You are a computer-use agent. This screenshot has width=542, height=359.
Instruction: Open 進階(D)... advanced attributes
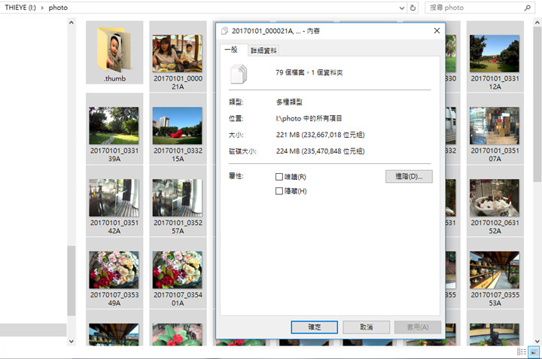click(409, 176)
